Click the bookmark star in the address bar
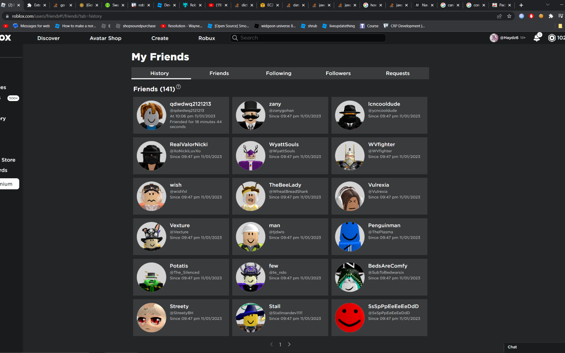Image resolution: width=565 pixels, height=353 pixels. (509, 16)
